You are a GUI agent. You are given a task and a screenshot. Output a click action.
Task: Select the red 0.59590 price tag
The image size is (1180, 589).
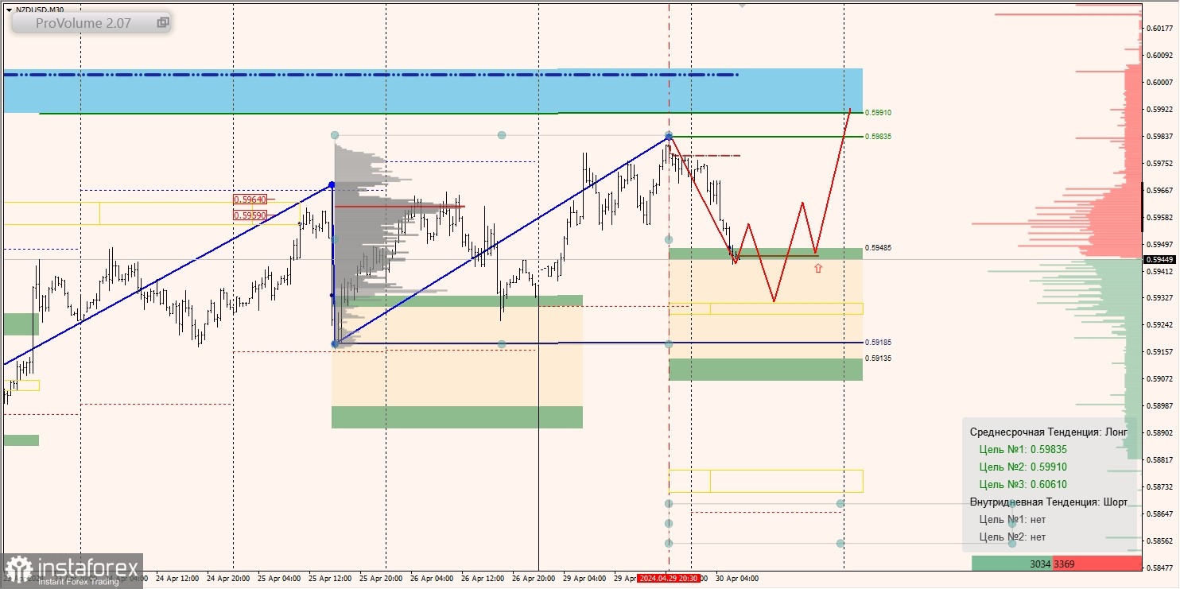[x=250, y=215]
